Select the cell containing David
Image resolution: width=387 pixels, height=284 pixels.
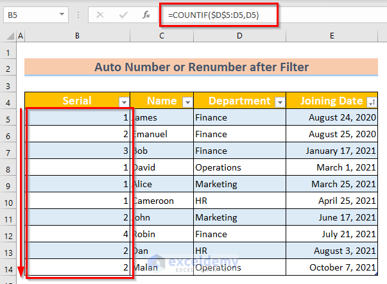coord(161,167)
